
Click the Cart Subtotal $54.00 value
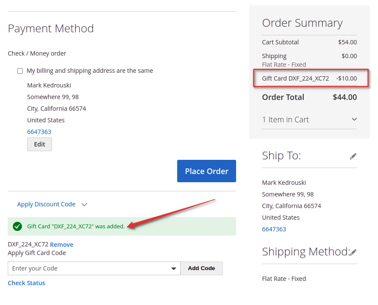click(x=347, y=42)
